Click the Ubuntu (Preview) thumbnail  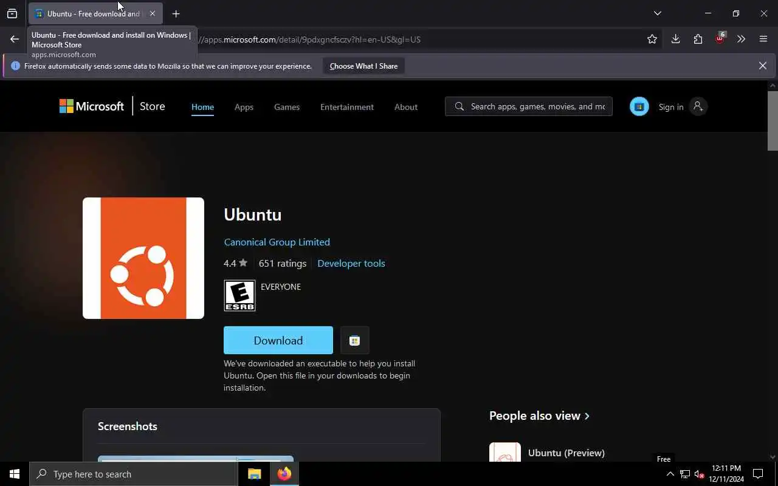505,452
